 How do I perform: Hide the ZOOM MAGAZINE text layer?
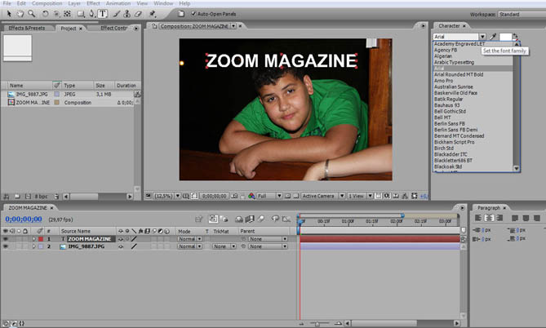5,238
